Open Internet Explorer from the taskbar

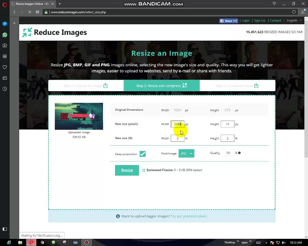9,243
